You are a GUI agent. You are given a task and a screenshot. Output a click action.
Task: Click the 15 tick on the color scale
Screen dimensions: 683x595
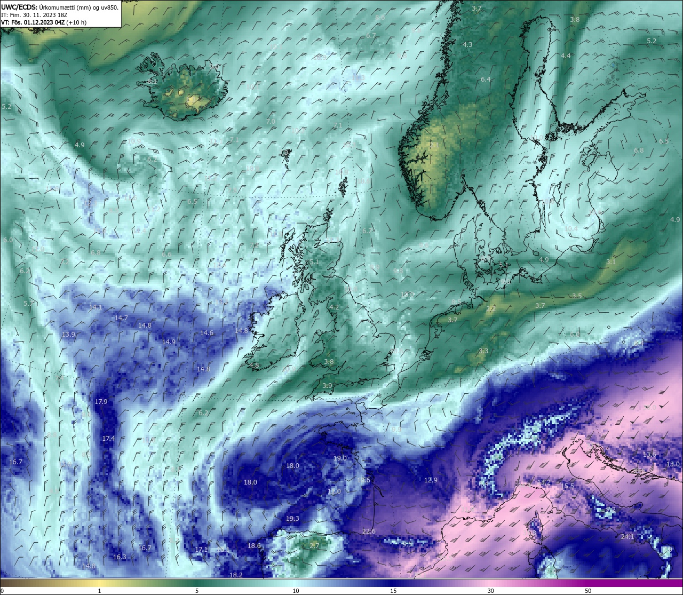[x=393, y=591]
